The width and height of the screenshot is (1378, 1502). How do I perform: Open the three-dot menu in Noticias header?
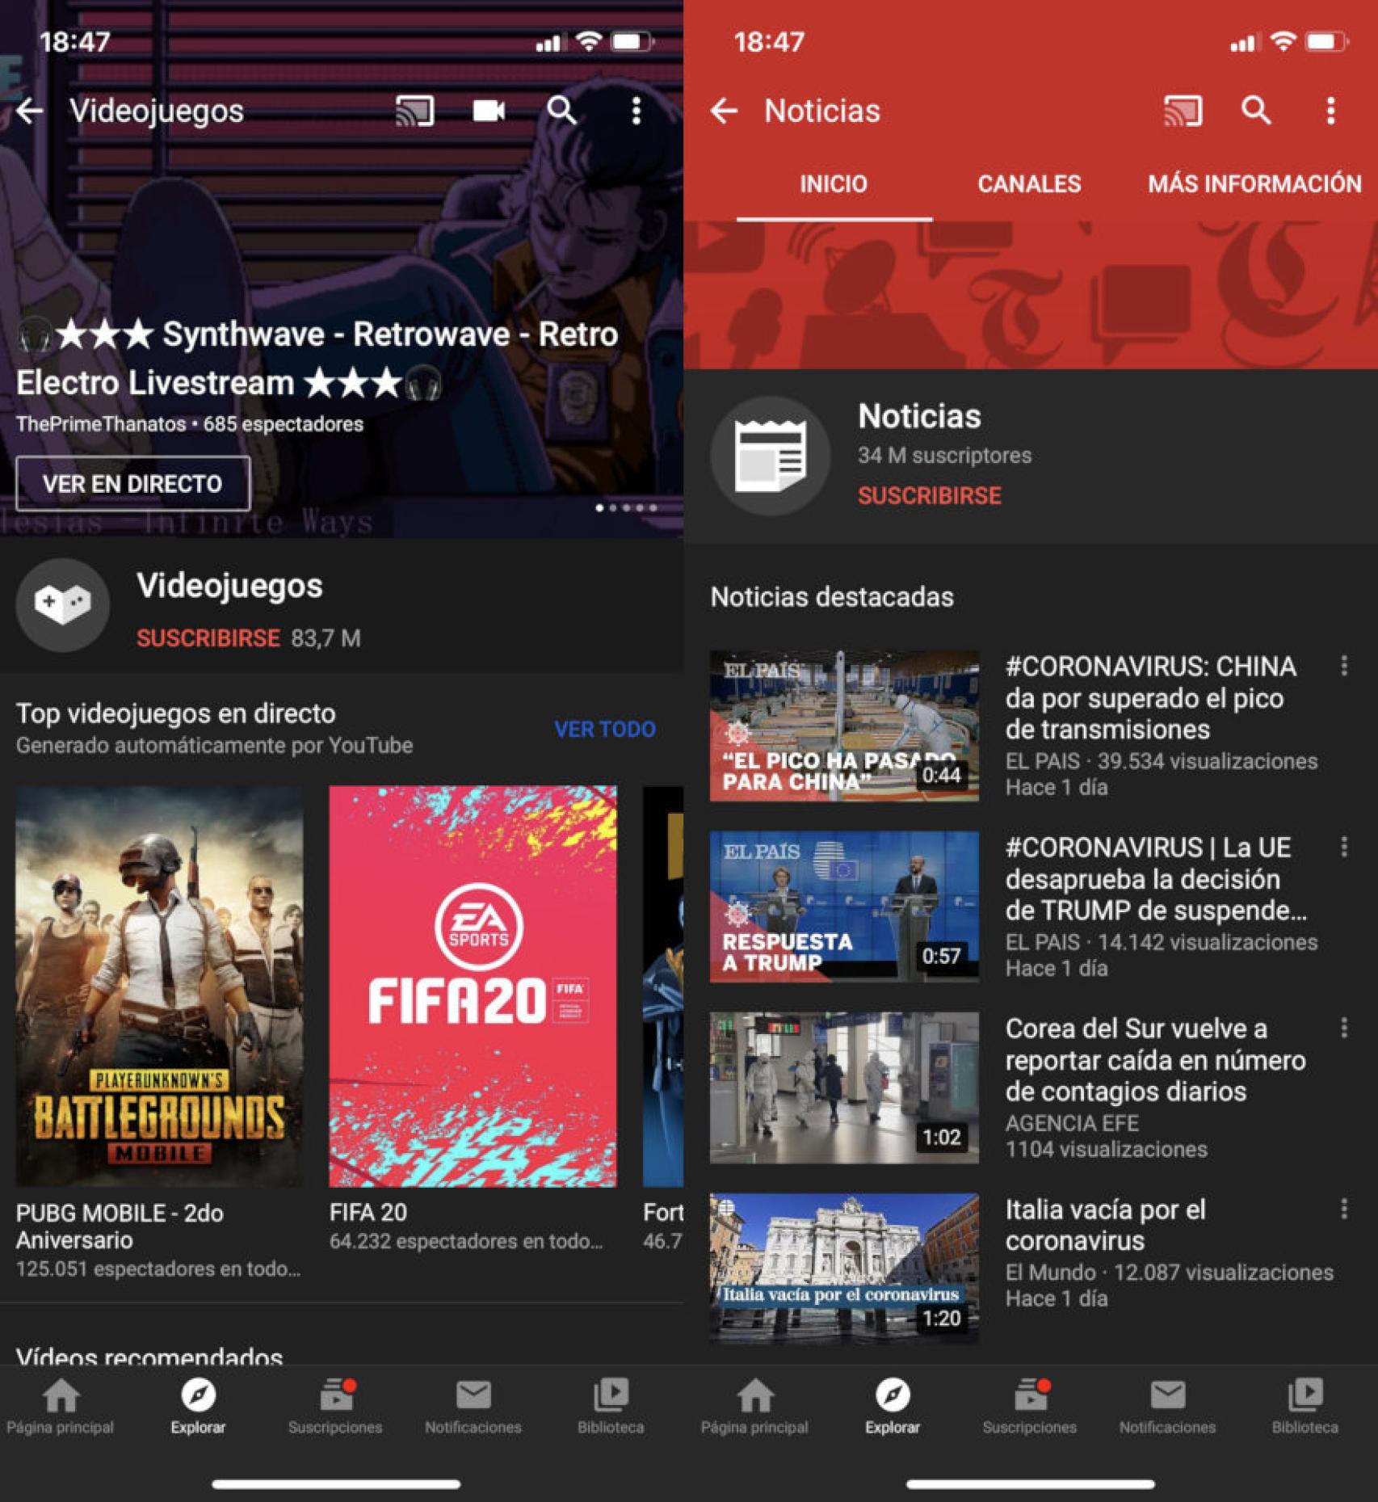click(1330, 111)
